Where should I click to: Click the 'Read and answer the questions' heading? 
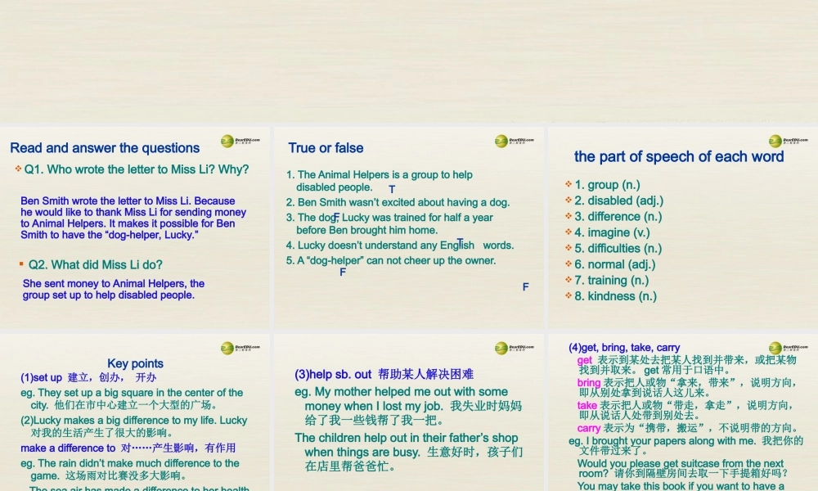(104, 148)
